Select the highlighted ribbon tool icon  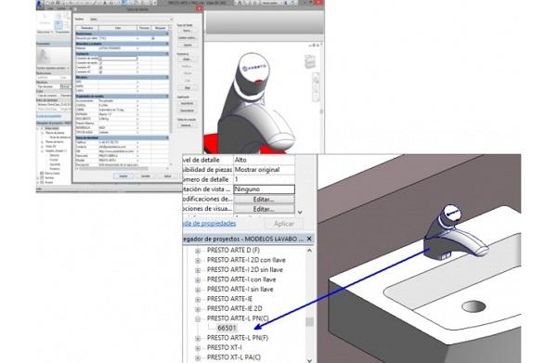[58, 25]
